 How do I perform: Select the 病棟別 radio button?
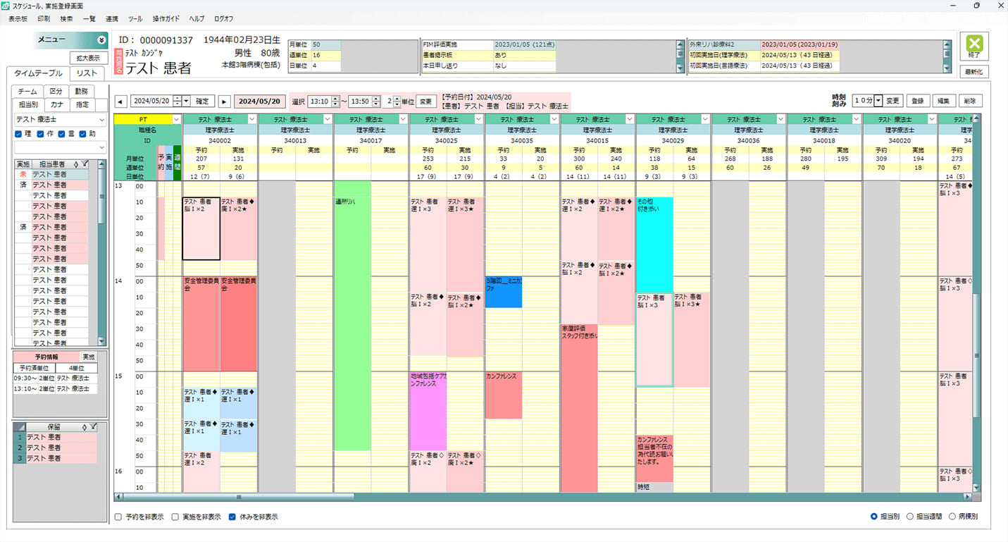(952, 517)
